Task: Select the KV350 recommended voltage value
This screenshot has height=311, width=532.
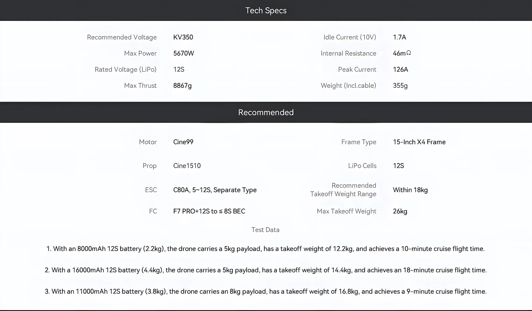Action: 183,37
